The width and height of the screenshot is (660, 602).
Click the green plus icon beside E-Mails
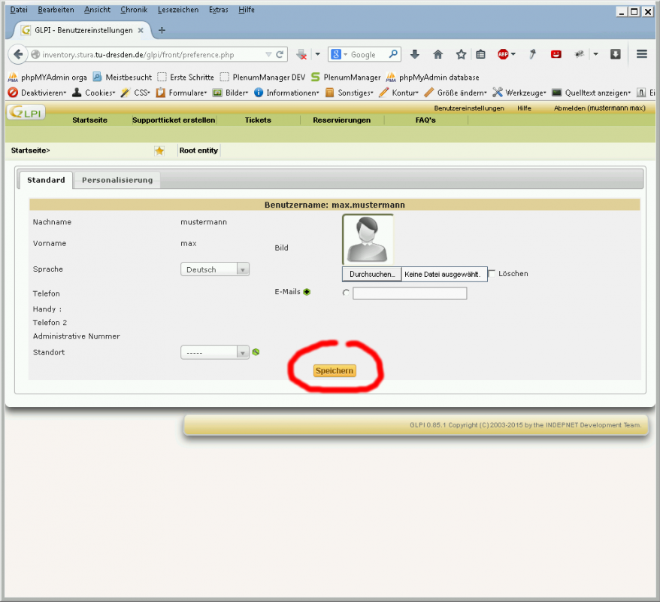click(307, 292)
